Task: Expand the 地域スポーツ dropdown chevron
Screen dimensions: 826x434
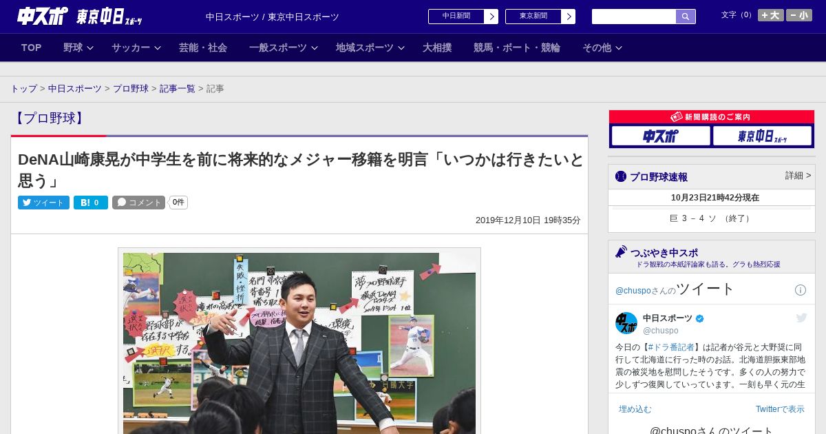Action: 401,48
